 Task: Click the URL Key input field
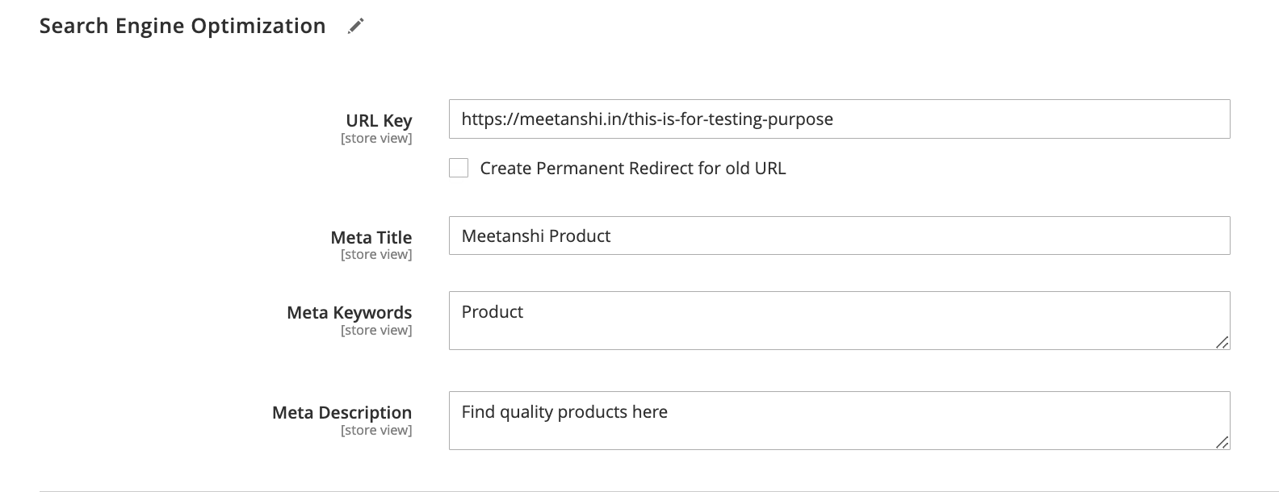click(x=839, y=119)
